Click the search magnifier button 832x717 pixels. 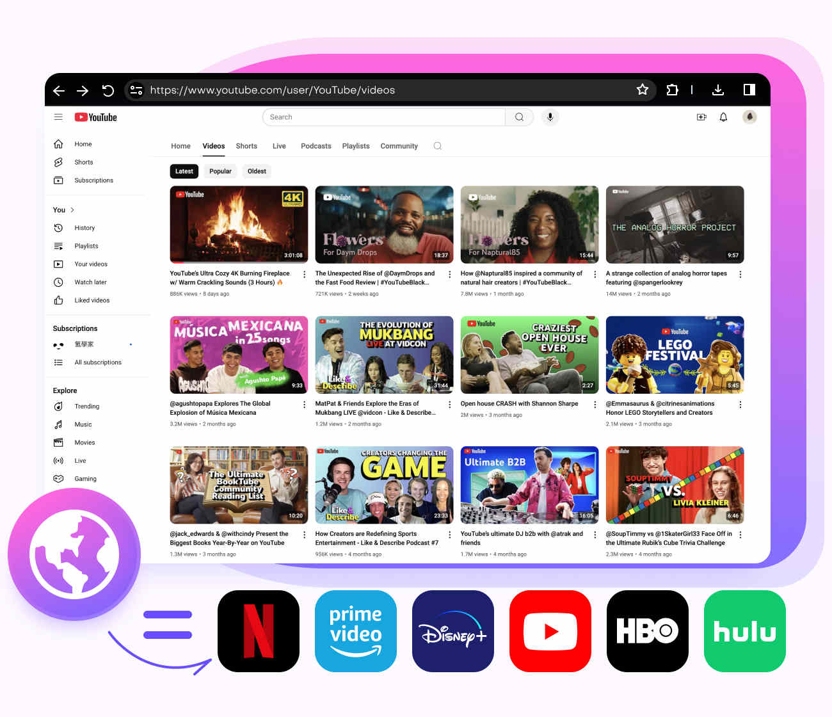[519, 117]
